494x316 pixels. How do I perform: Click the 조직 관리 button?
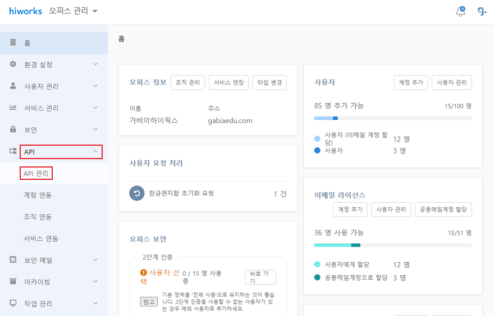[187, 82]
